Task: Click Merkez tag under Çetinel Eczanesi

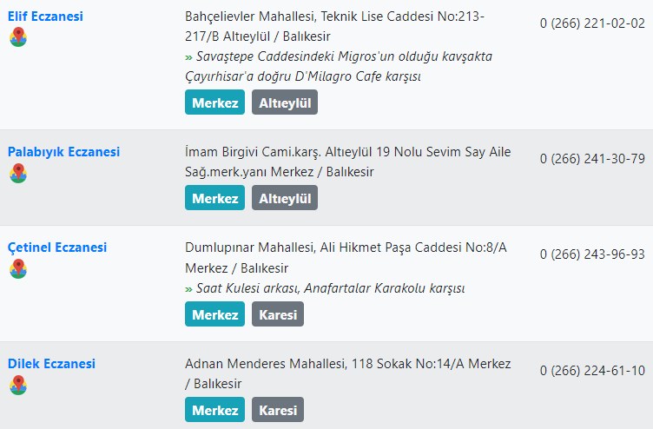Action: pos(214,314)
